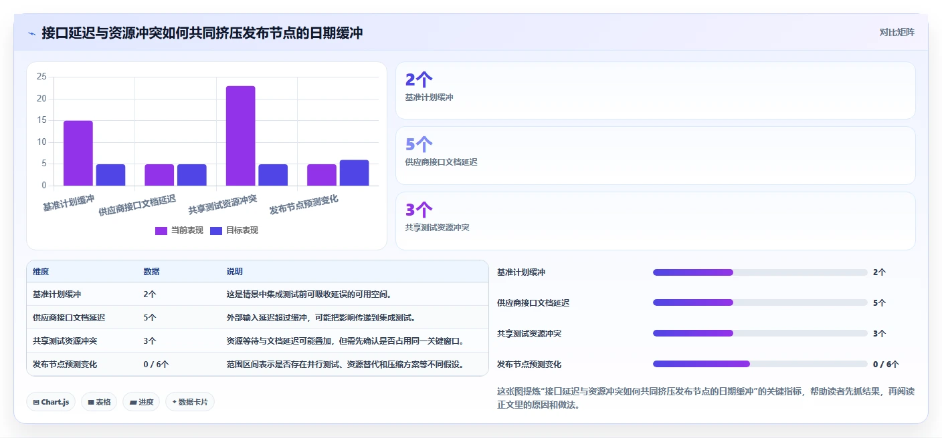Click the 对比矩阵 label in header
Screen dimensions: 942x438
897,32
